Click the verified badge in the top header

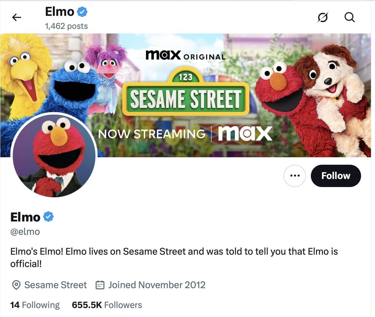82,12
